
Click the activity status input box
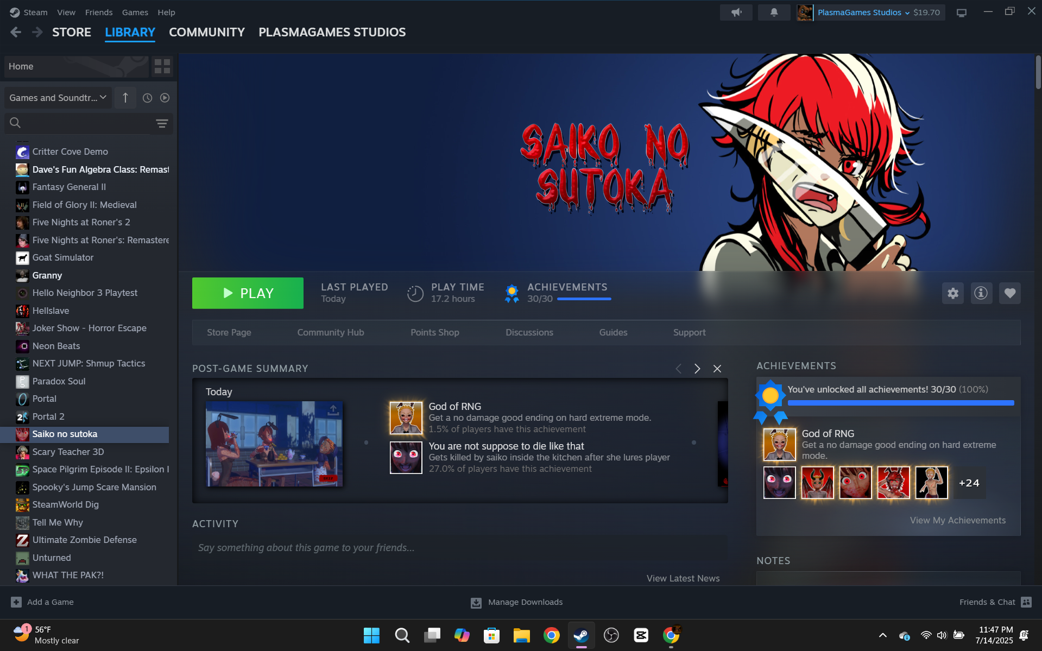point(459,547)
